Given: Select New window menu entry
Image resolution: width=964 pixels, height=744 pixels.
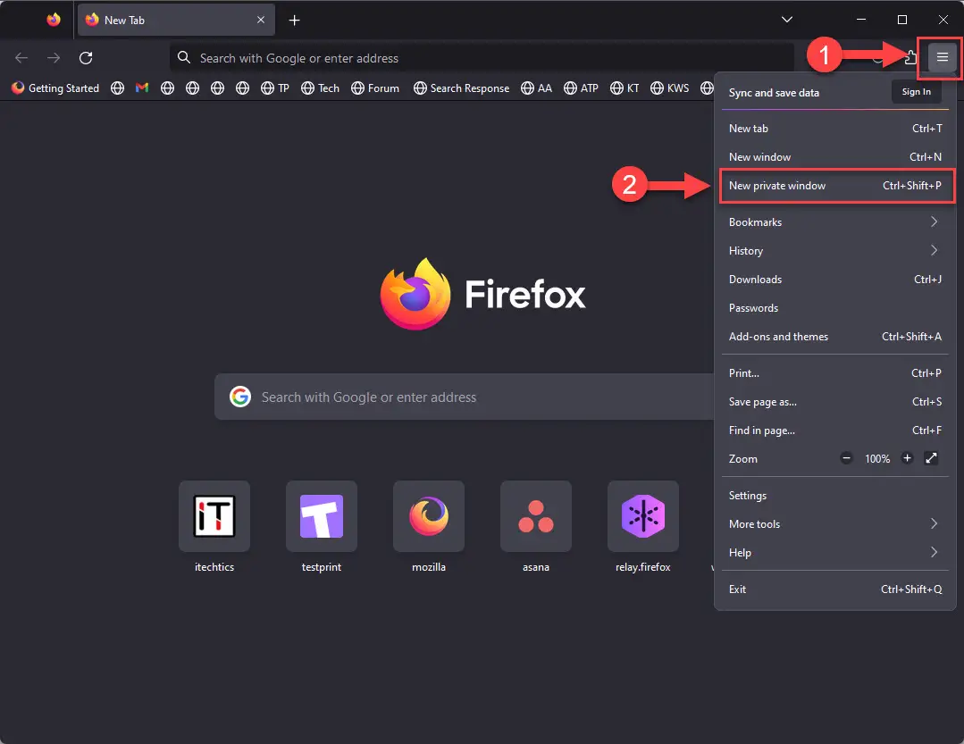Looking at the screenshot, I should coord(834,157).
